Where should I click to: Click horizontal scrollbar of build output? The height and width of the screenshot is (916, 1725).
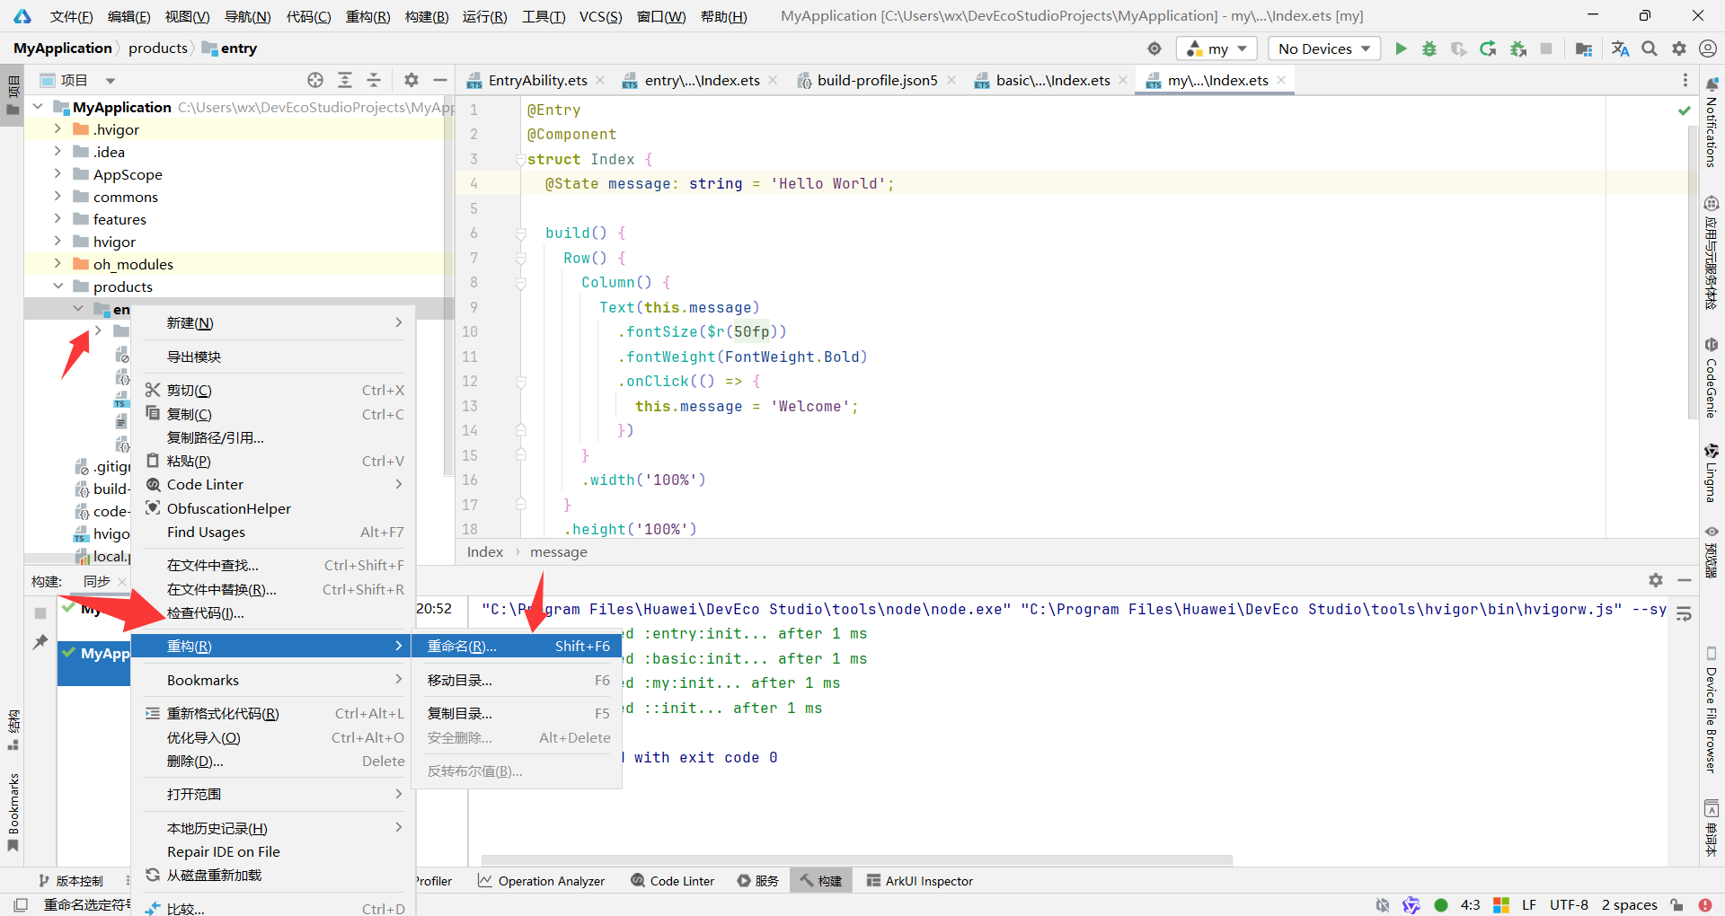click(856, 860)
